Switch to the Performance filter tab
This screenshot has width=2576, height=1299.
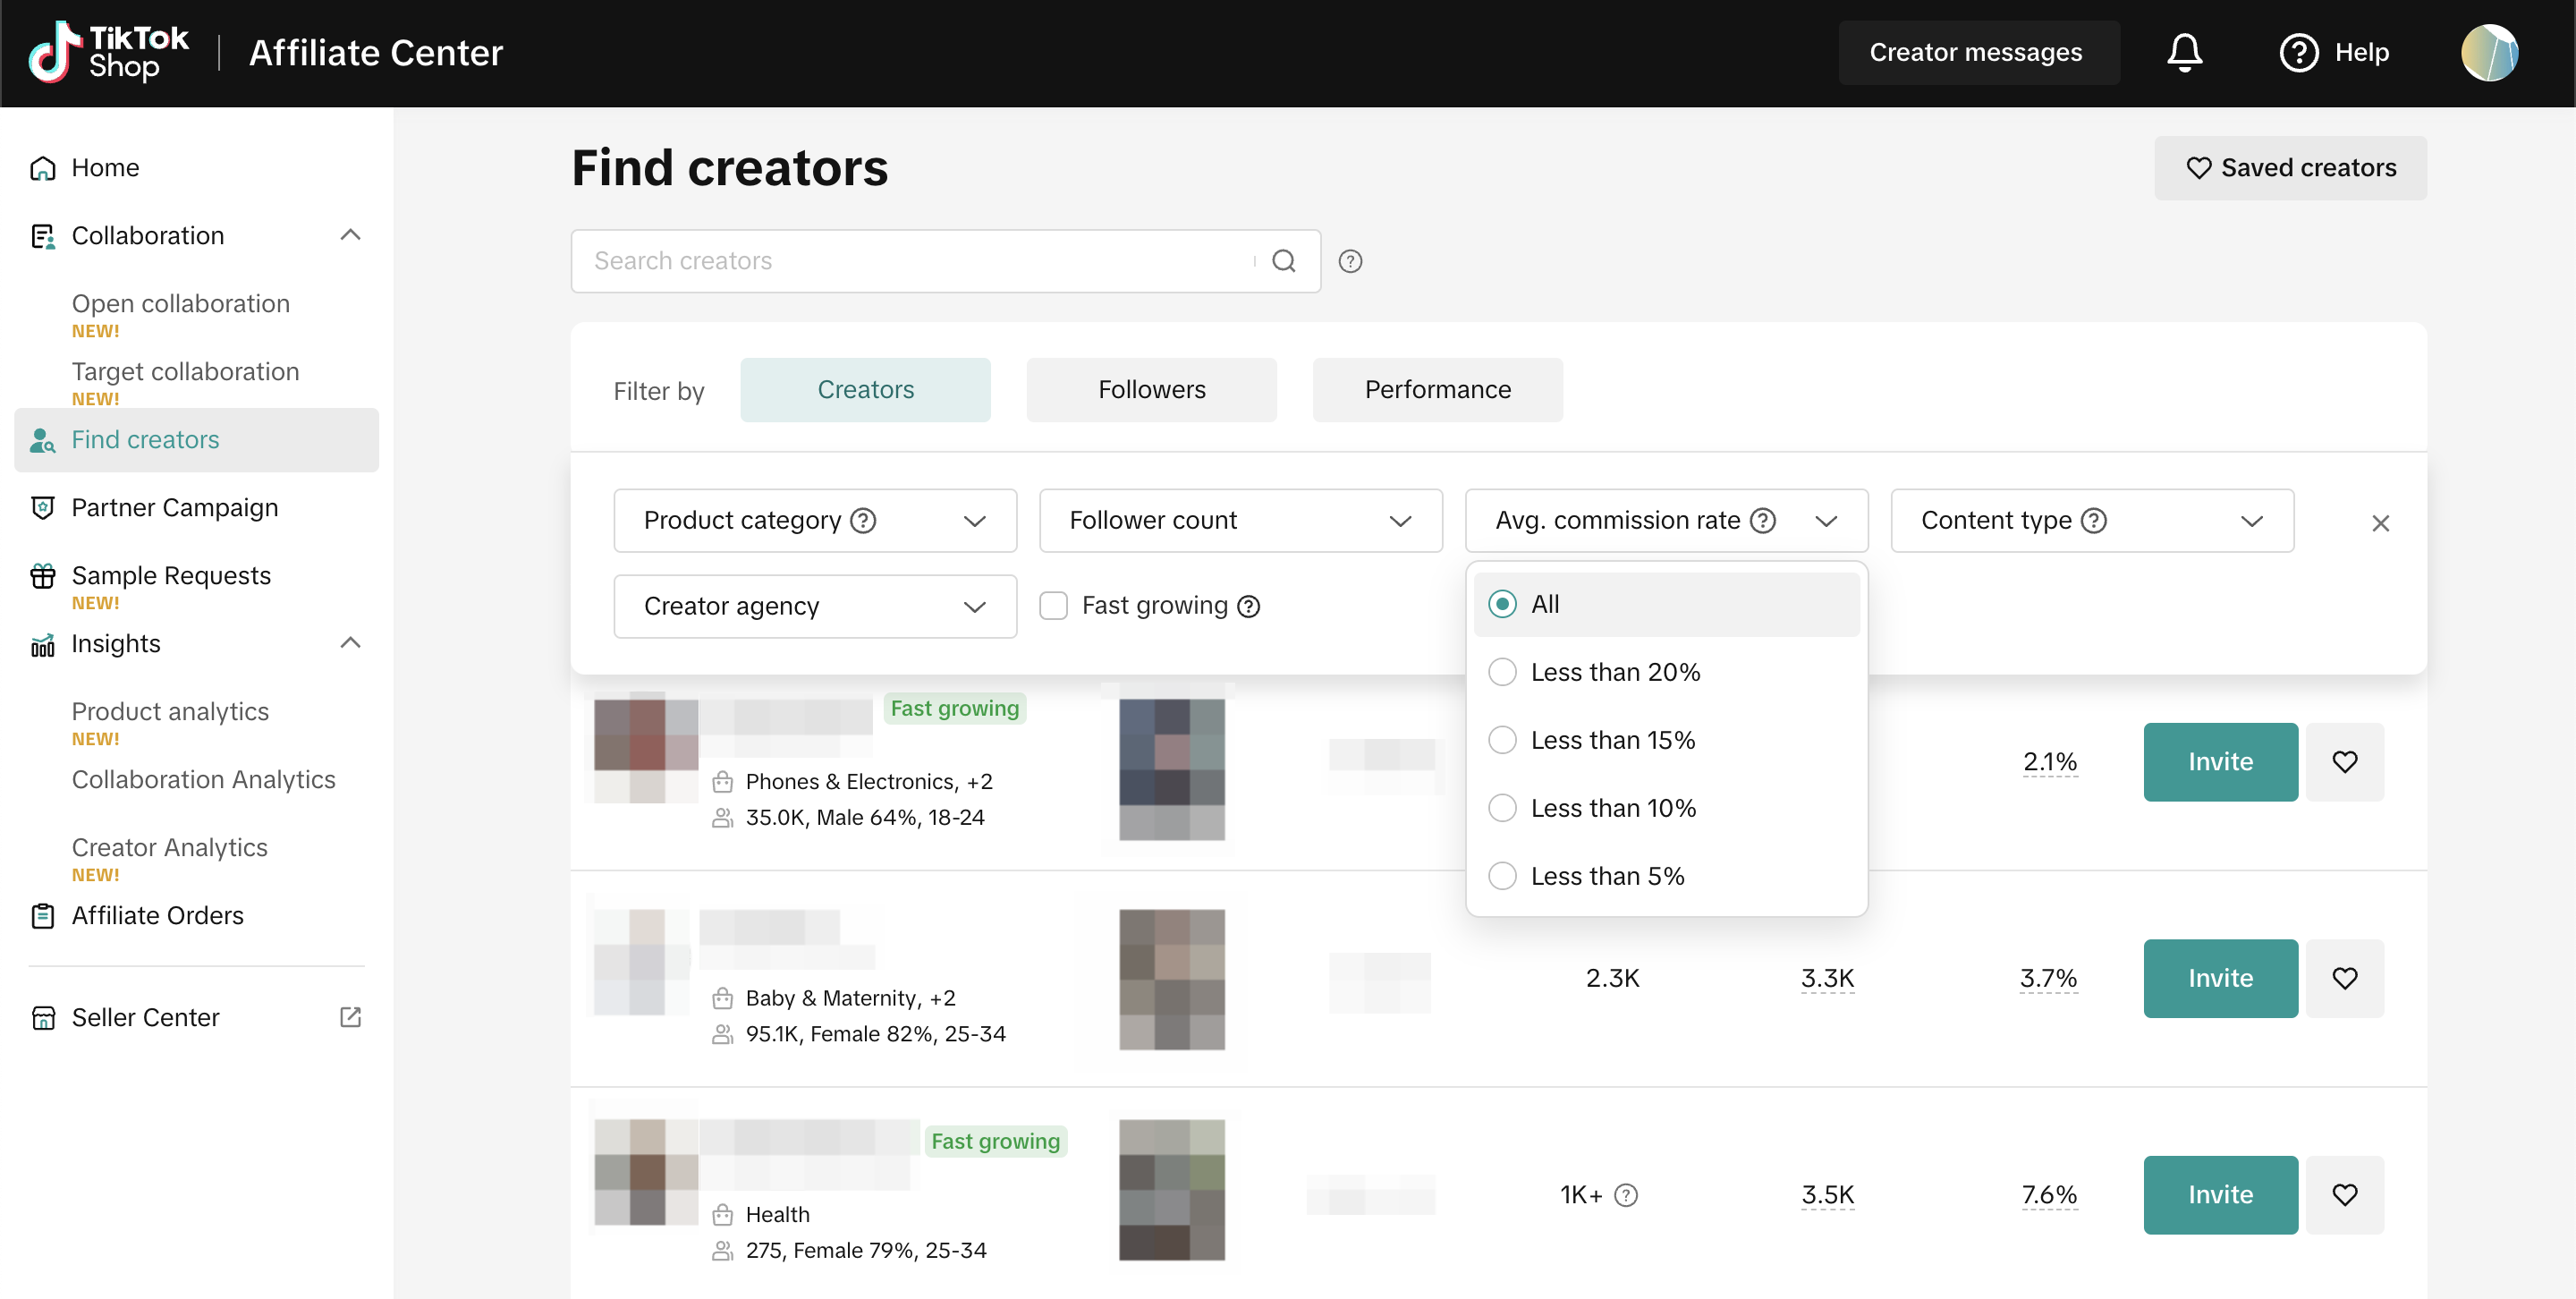pyautogui.click(x=1437, y=389)
